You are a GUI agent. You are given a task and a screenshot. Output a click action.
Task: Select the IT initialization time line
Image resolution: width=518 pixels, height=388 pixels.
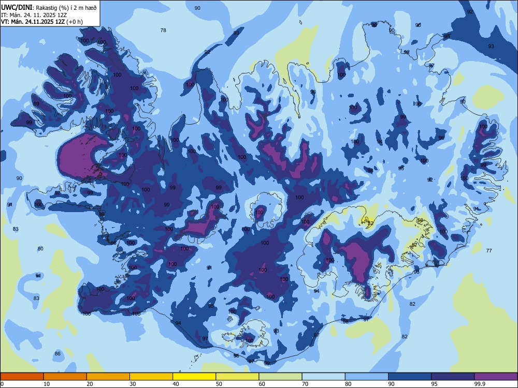click(34, 15)
